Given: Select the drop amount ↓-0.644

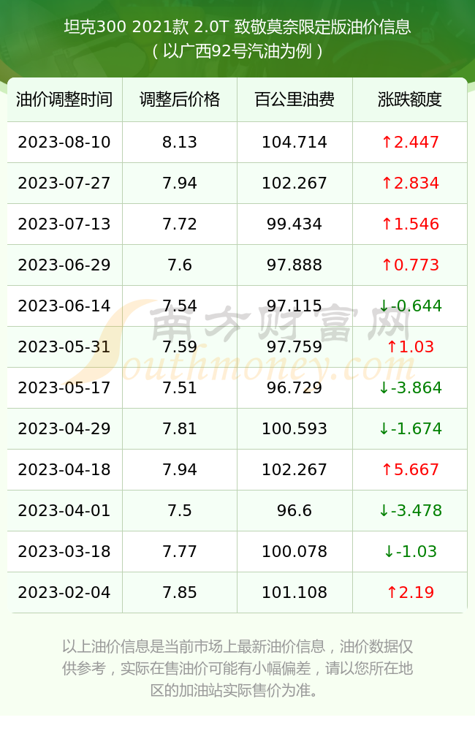Looking at the screenshot, I should (410, 306).
